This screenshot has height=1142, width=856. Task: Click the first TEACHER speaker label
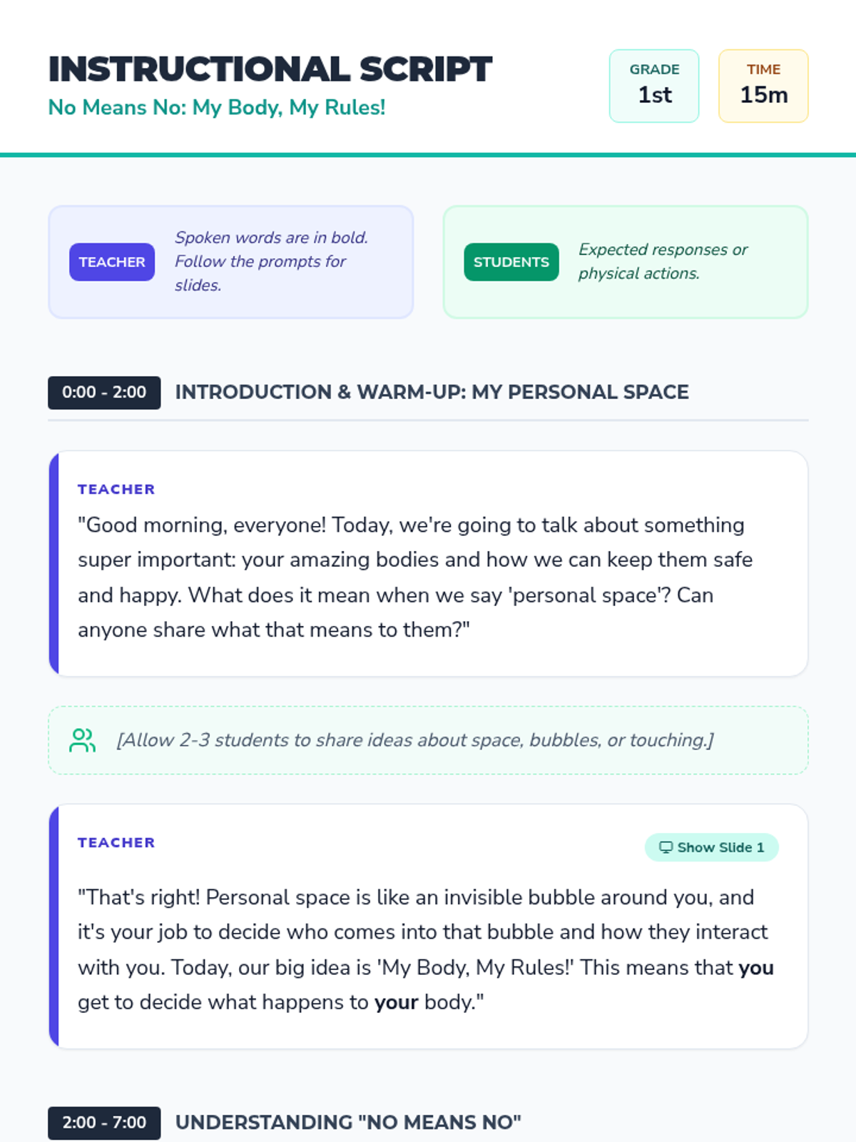(x=116, y=490)
